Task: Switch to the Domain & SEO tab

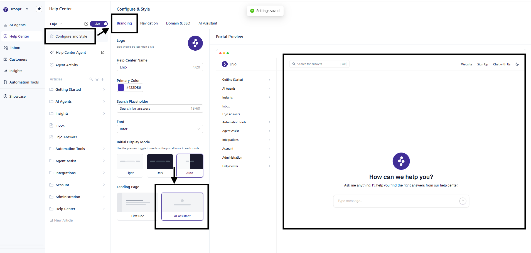Action: pyautogui.click(x=178, y=23)
